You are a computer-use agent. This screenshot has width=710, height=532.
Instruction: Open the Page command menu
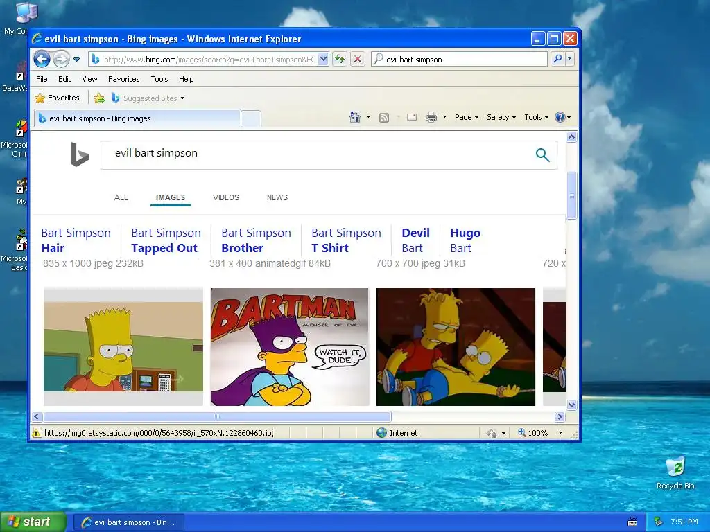click(x=467, y=117)
